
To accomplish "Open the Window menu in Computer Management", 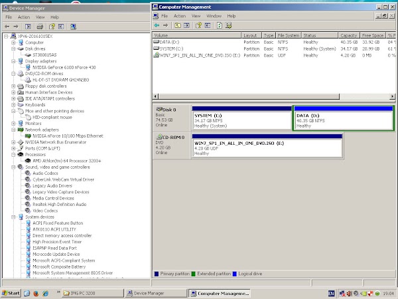I will [214, 15].
